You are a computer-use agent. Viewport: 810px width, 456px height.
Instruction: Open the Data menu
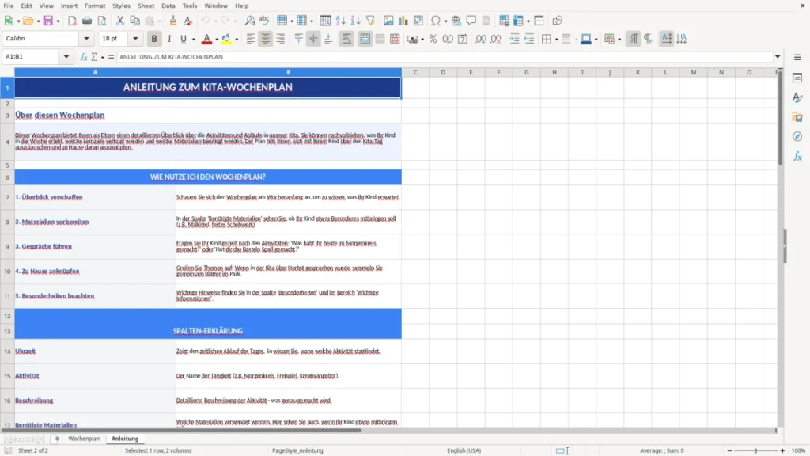click(168, 6)
